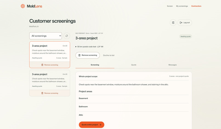Select the Attic project area row
This screenshot has width=221, height=129.
(x=134, y=115)
